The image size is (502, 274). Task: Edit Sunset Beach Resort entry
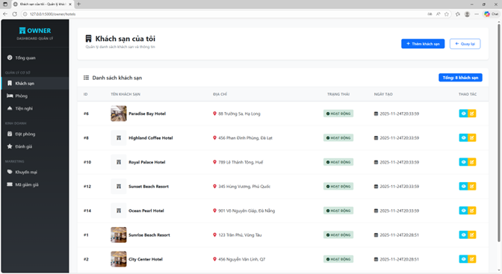472,187
